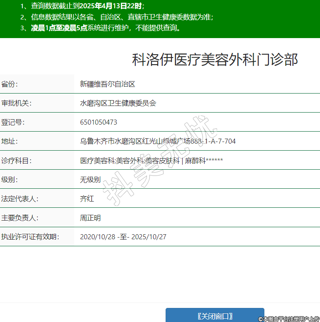The width and height of the screenshot is (320, 322).
Task: Click the 登记号 row label
Action: click(13, 122)
